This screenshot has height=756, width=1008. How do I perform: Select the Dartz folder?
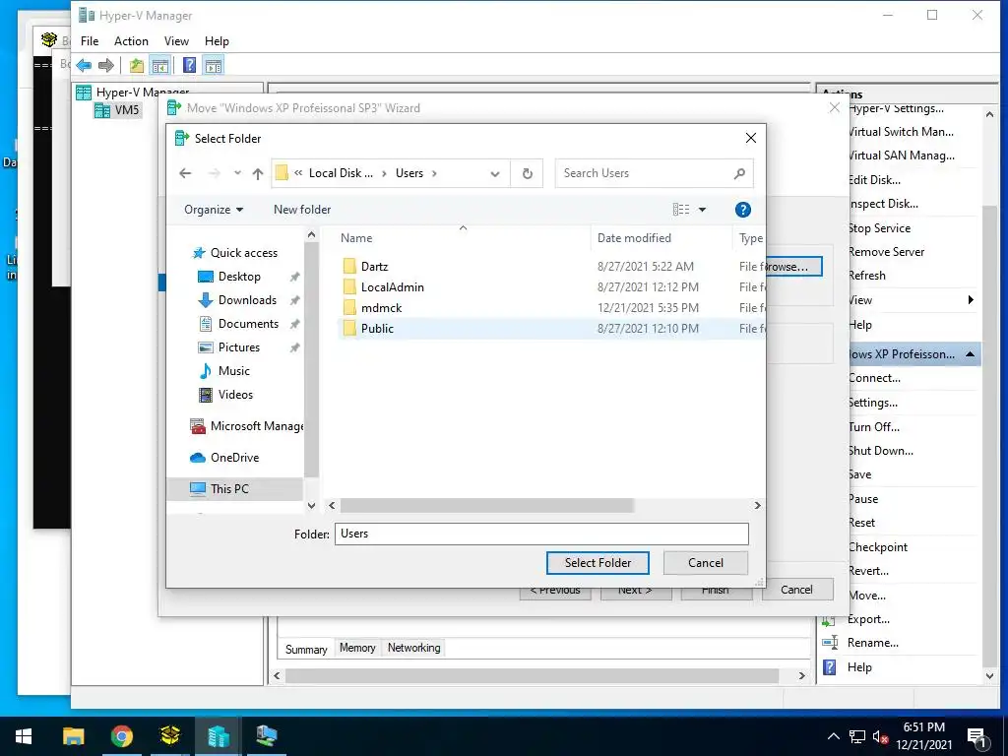click(374, 266)
